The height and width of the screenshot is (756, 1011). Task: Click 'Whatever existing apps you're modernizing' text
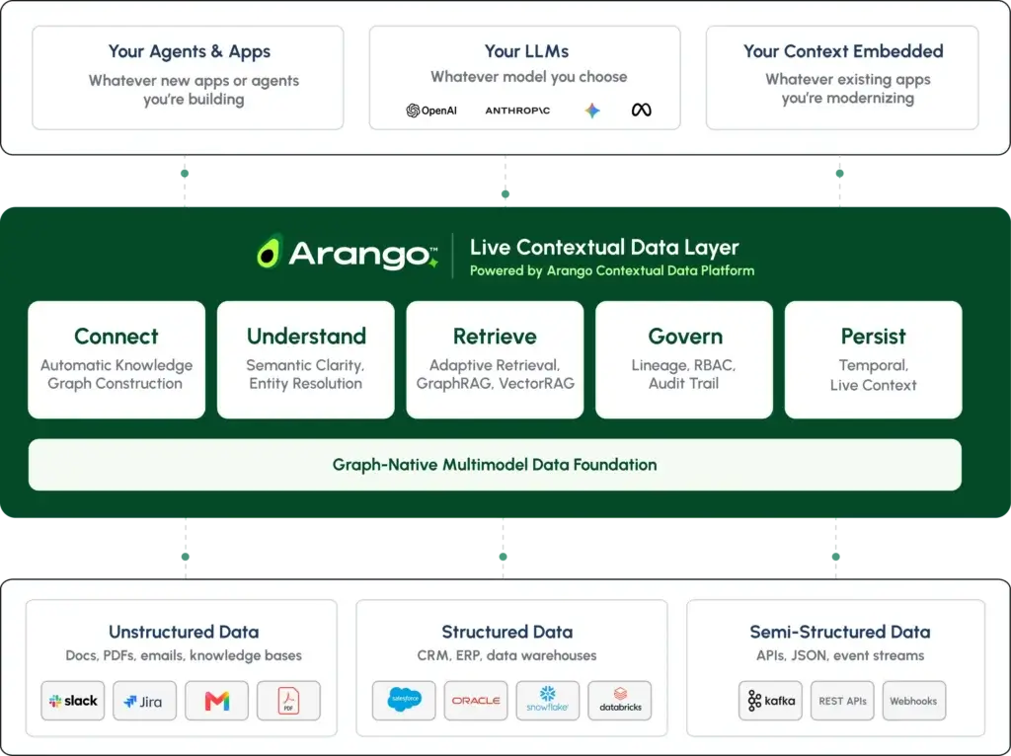[848, 88]
